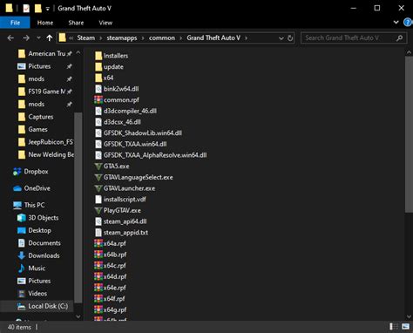This screenshot has height=333, width=413.
Task: Go up one folder level
Action: tap(50, 37)
